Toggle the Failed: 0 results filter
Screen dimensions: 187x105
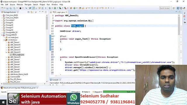86,92
